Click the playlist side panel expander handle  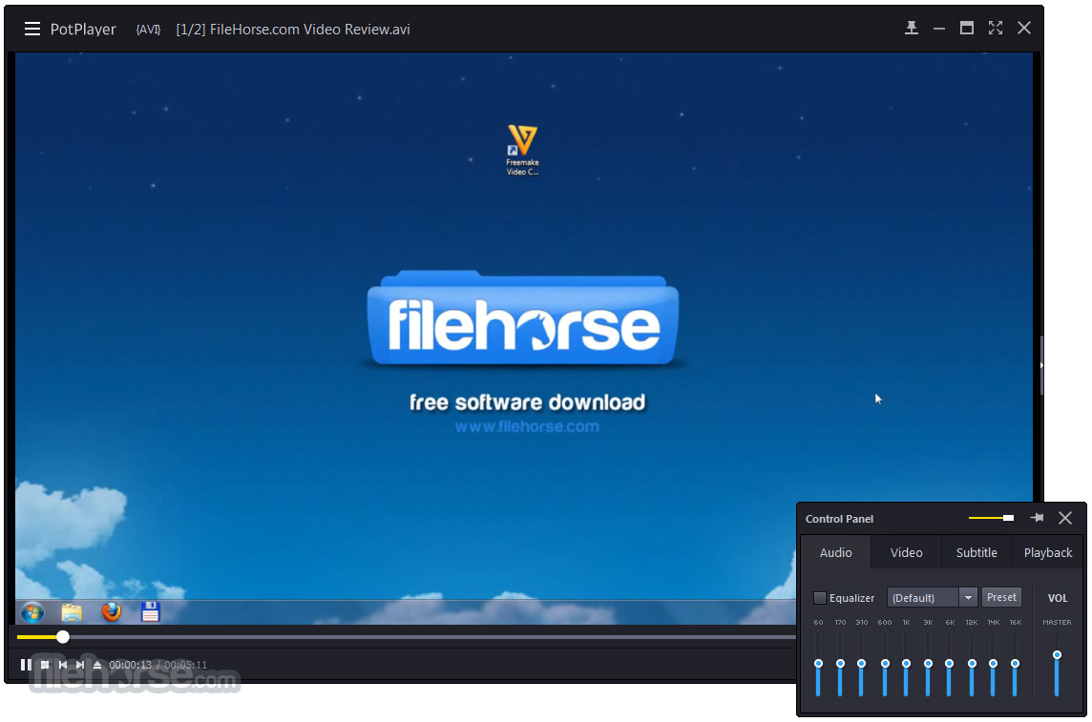pyautogui.click(x=1041, y=365)
